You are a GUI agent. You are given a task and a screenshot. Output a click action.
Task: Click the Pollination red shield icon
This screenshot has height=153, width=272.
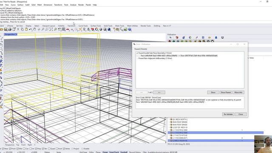click(177, 37)
